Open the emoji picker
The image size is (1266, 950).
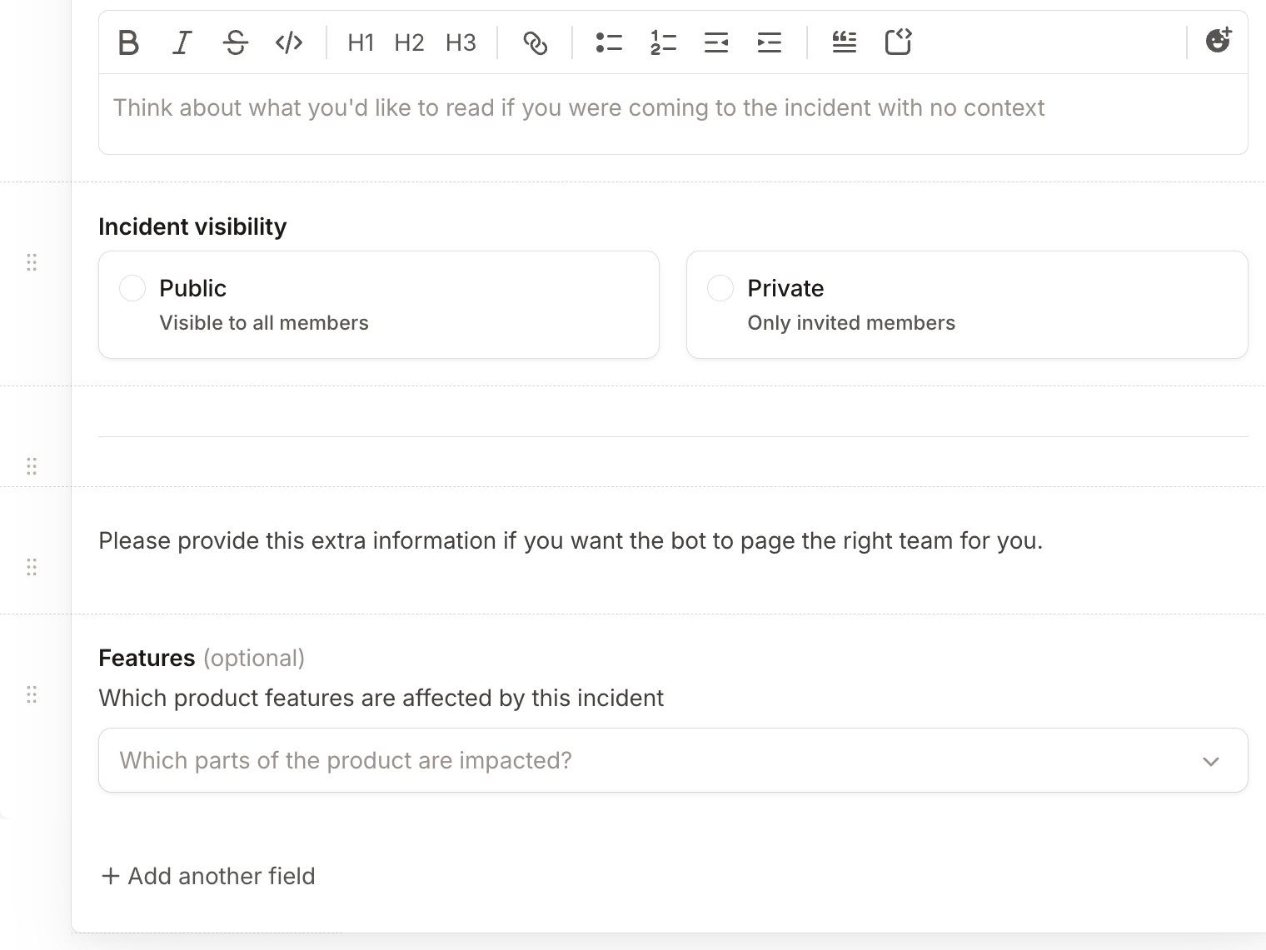coord(1219,41)
